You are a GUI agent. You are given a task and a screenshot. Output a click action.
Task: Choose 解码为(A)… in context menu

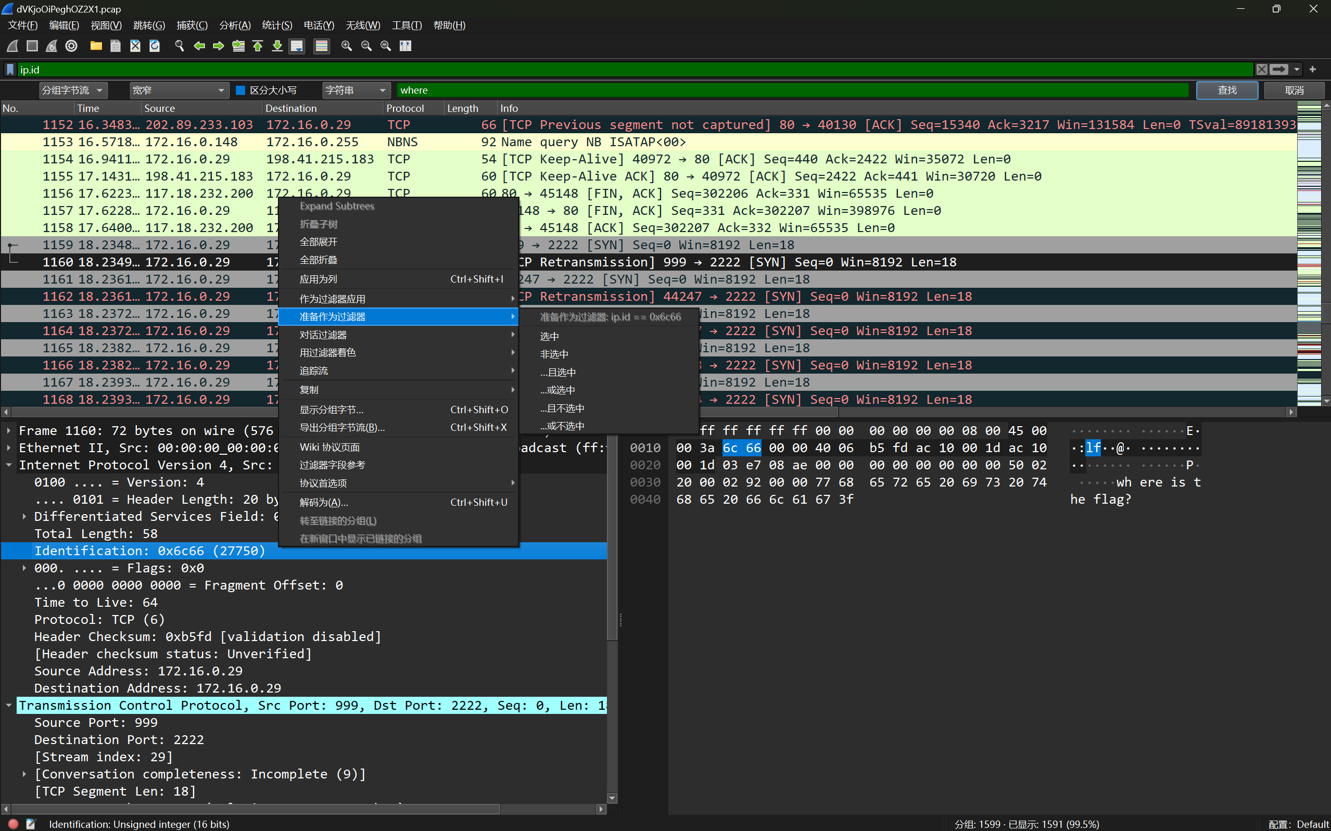(x=399, y=502)
